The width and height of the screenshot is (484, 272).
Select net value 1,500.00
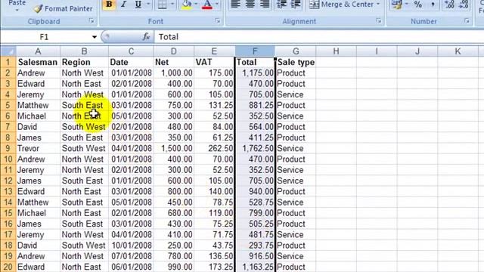pos(174,148)
